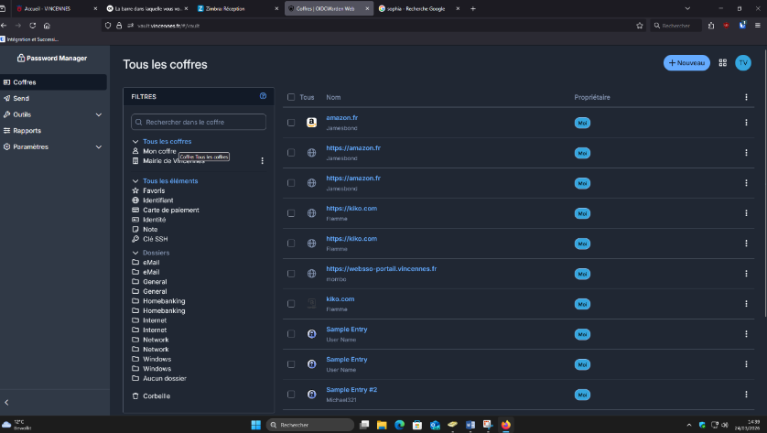Viewport: 767px width, 433px height.
Task: Open options menu for amazon.fr row
Action: click(746, 123)
